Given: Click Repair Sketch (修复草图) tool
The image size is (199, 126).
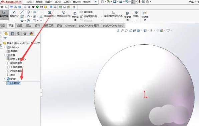Looking at the screenshot, I should [x=128, y=16].
